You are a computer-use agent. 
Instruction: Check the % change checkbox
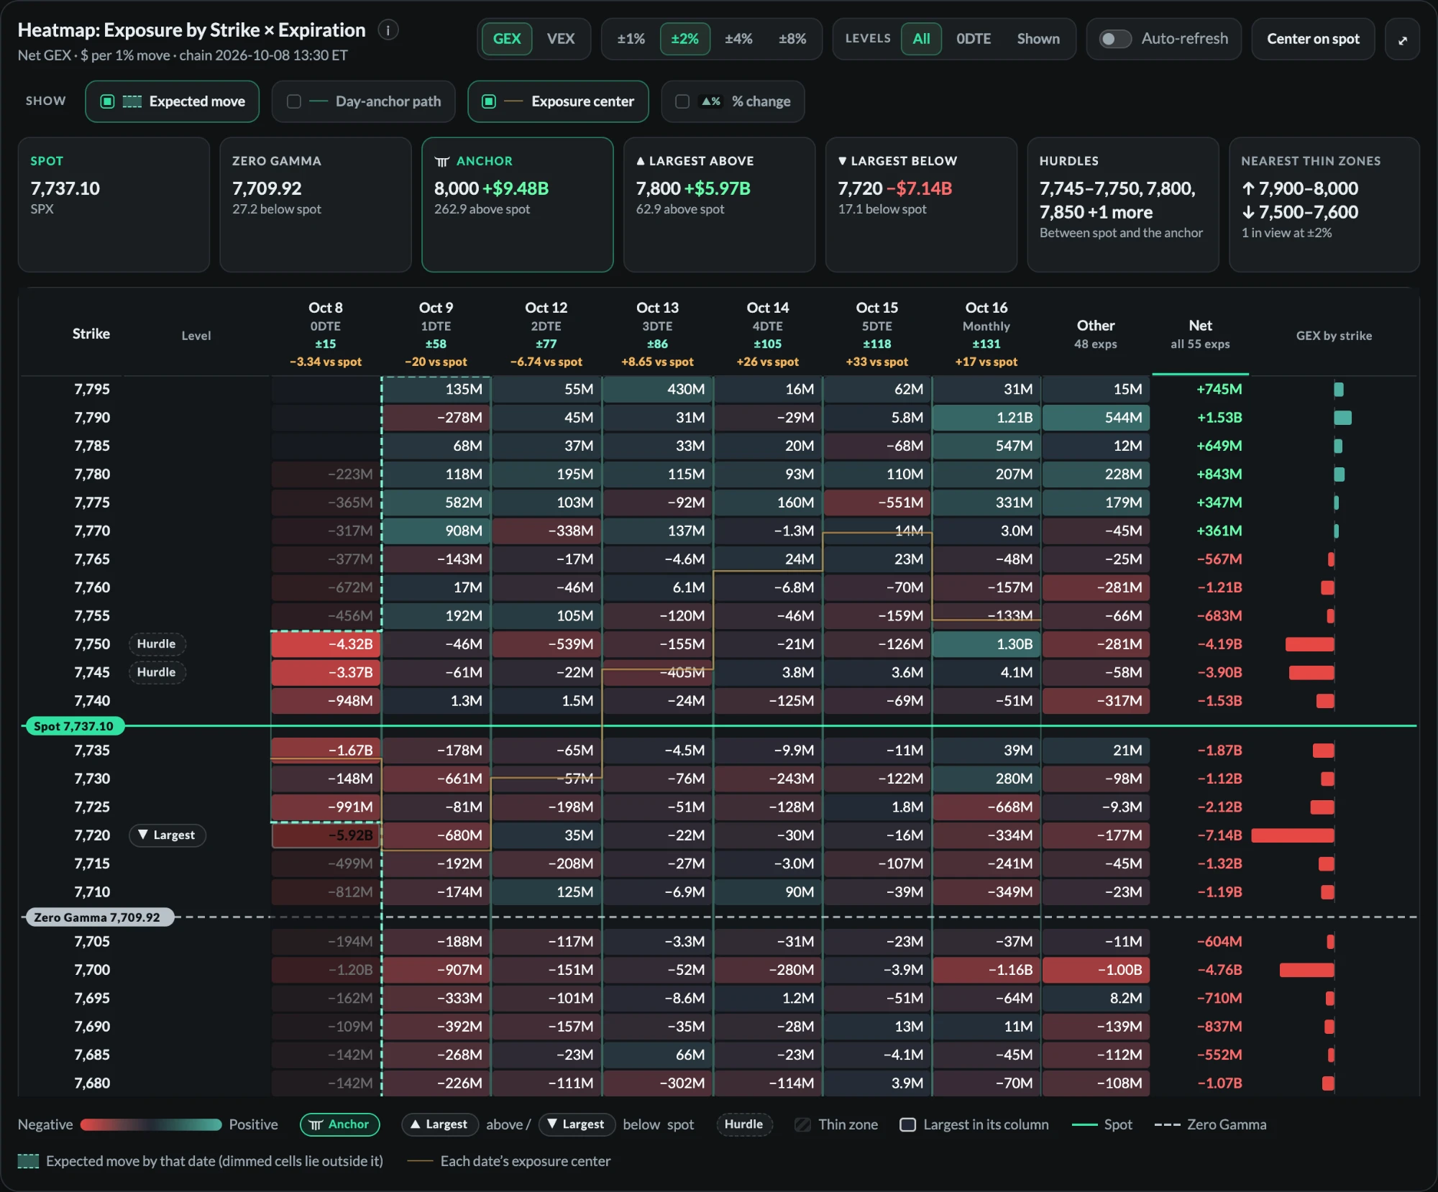click(x=682, y=101)
